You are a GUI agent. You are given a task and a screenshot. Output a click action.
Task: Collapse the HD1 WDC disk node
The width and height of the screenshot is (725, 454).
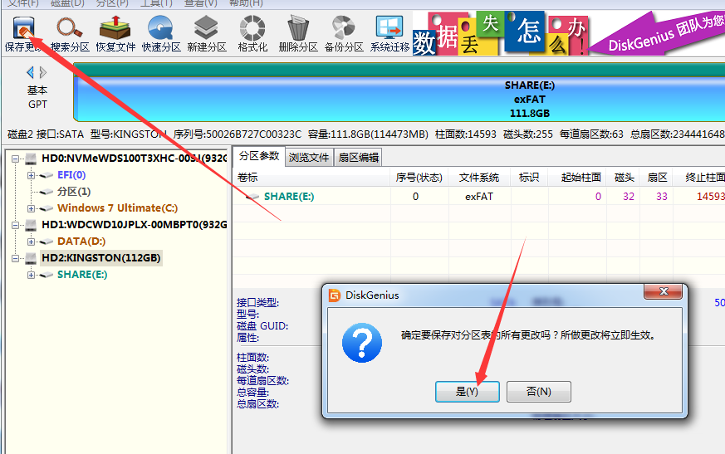[15, 225]
